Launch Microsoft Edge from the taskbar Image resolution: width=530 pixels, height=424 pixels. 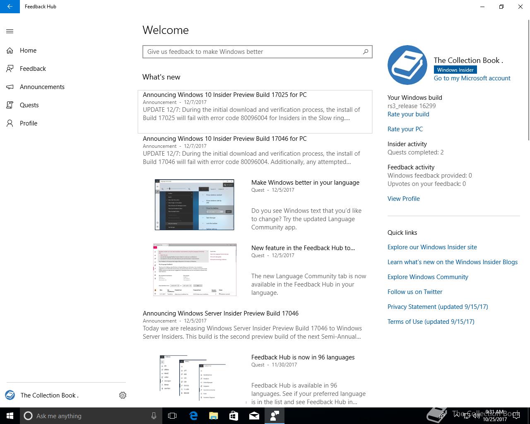193,416
